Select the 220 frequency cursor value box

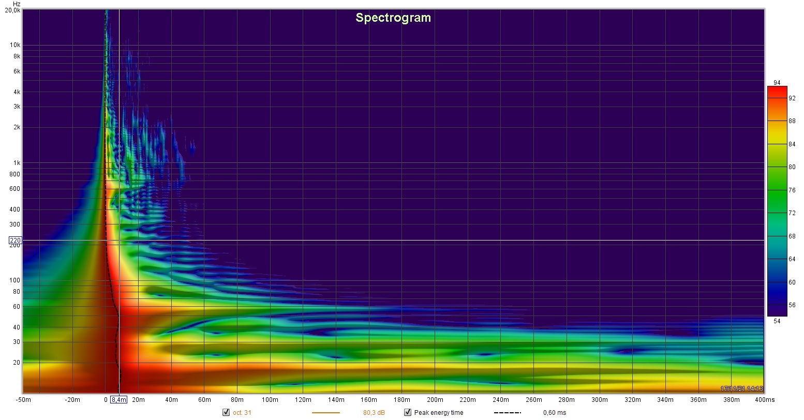point(15,241)
